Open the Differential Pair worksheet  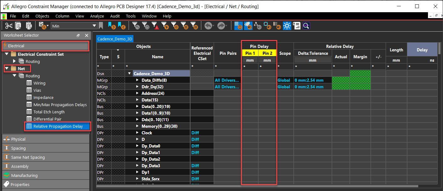[47, 119]
